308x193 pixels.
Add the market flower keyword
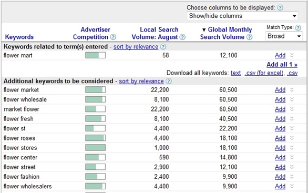click(280, 109)
